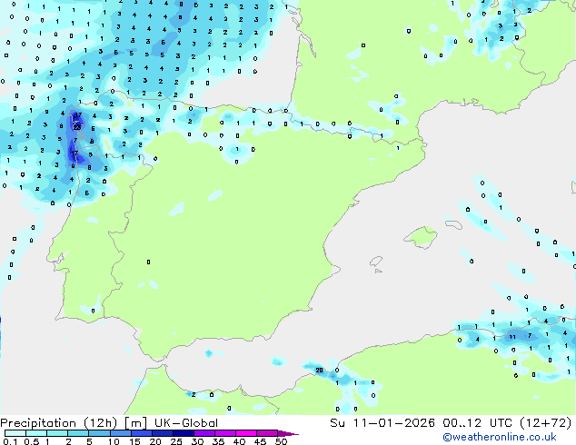Click the legend label '25'
576x445 pixels.
click(x=176, y=441)
